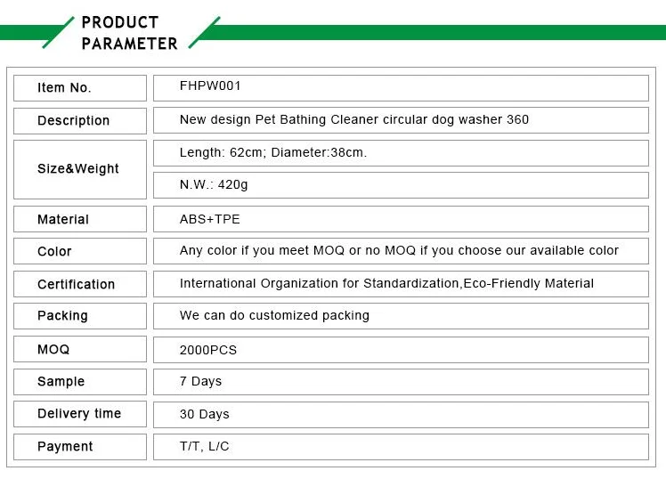
Task: Click the Any color MOQ text row
Action: click(399, 251)
